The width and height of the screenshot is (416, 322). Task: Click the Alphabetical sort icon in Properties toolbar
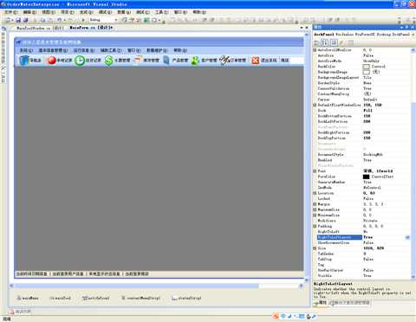pos(325,42)
